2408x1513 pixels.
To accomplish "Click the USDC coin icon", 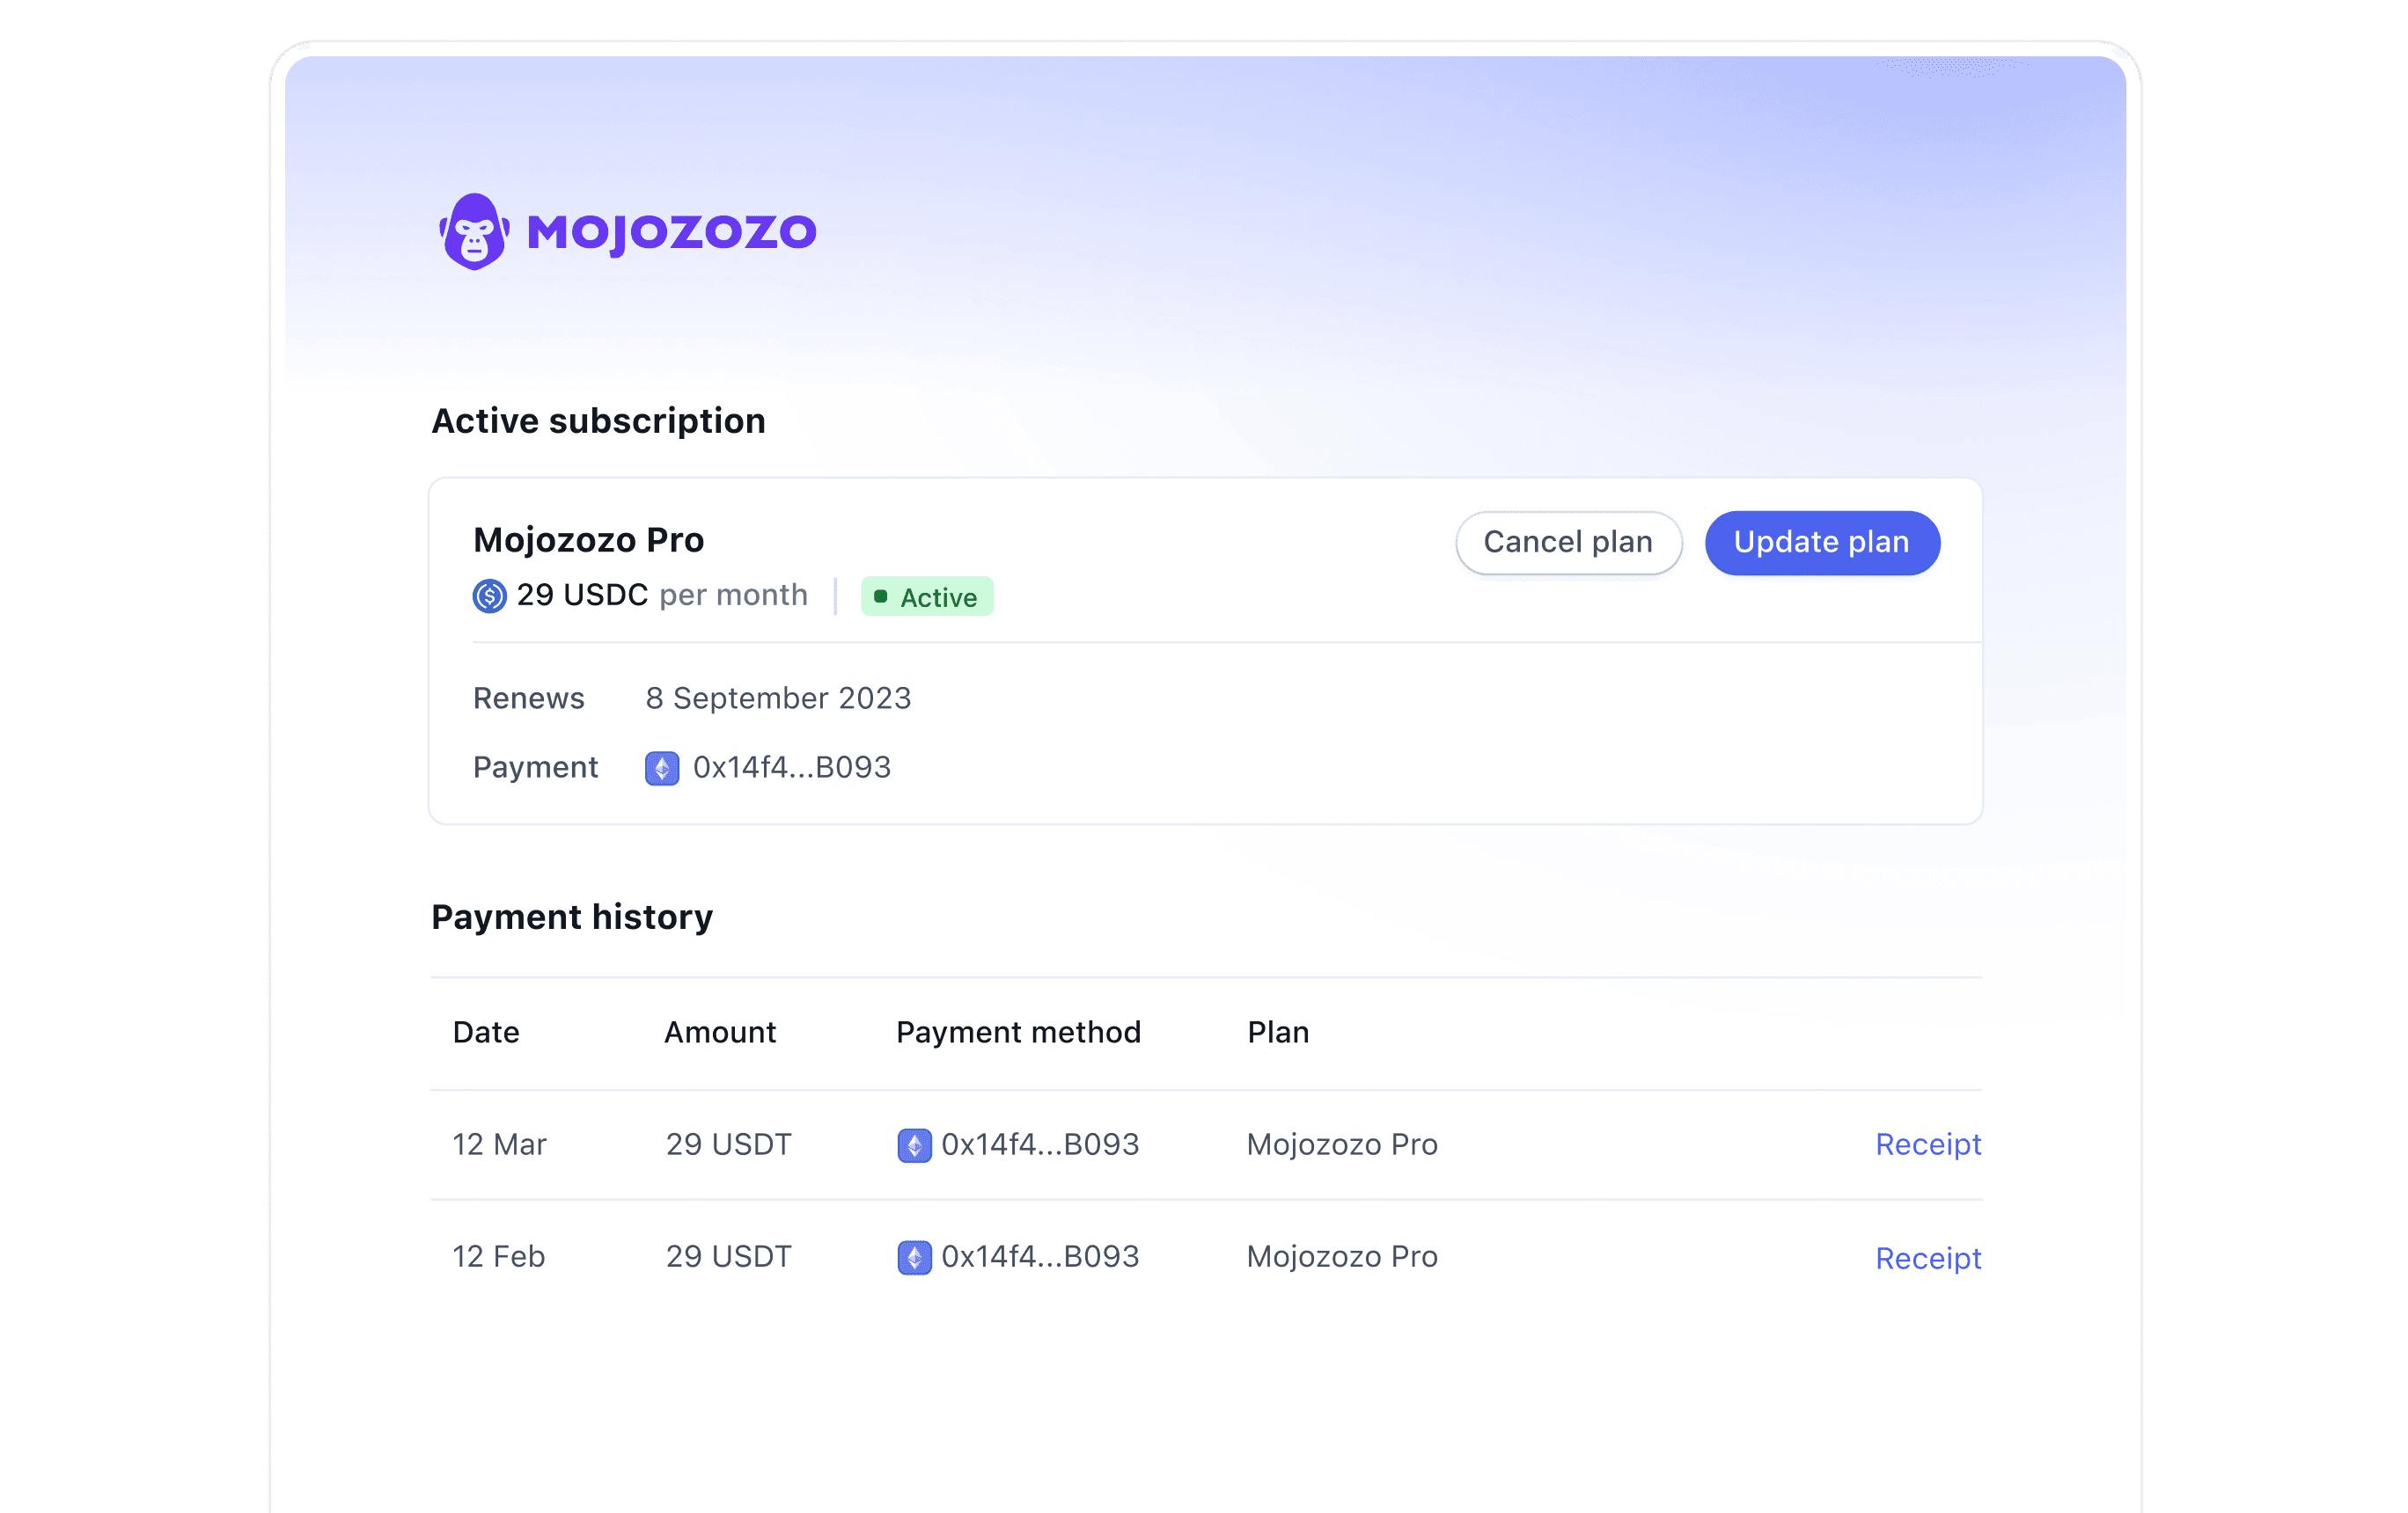I will click(490, 596).
